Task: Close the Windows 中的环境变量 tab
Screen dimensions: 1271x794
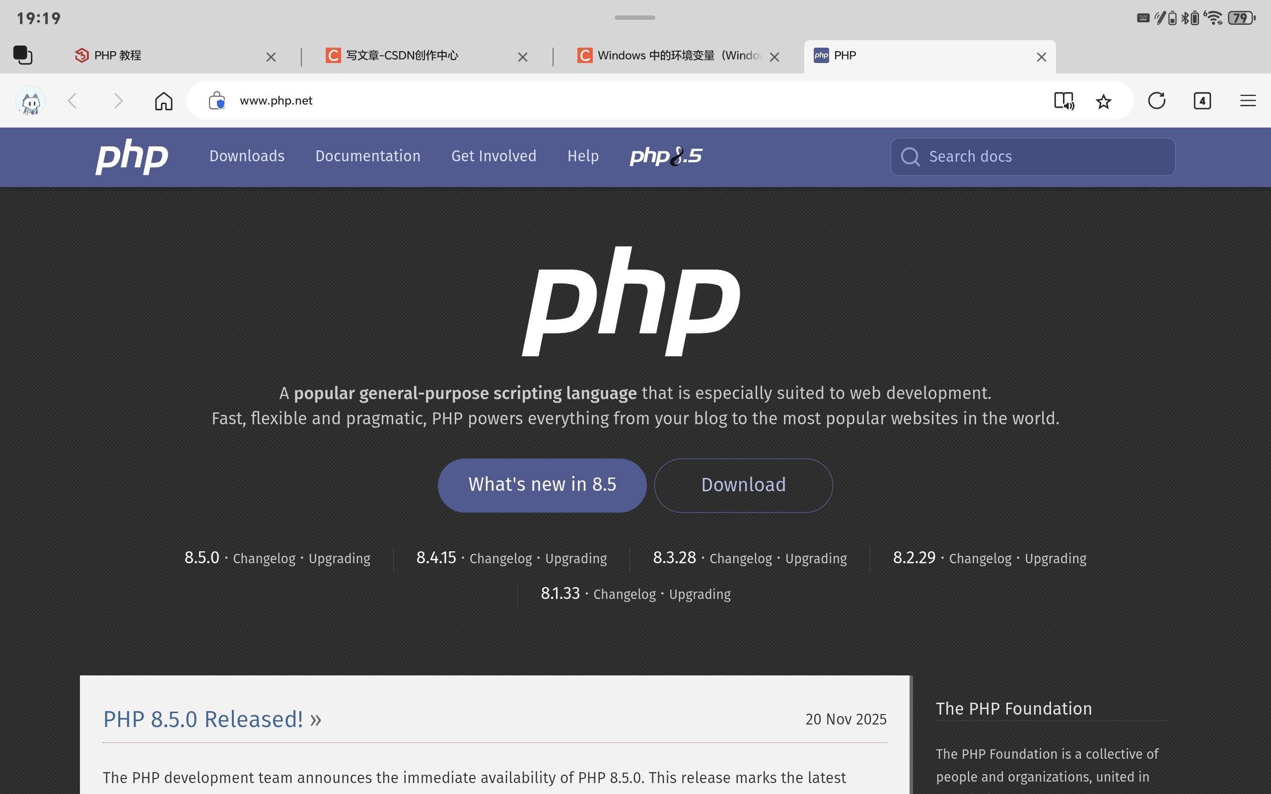Action: tap(774, 57)
